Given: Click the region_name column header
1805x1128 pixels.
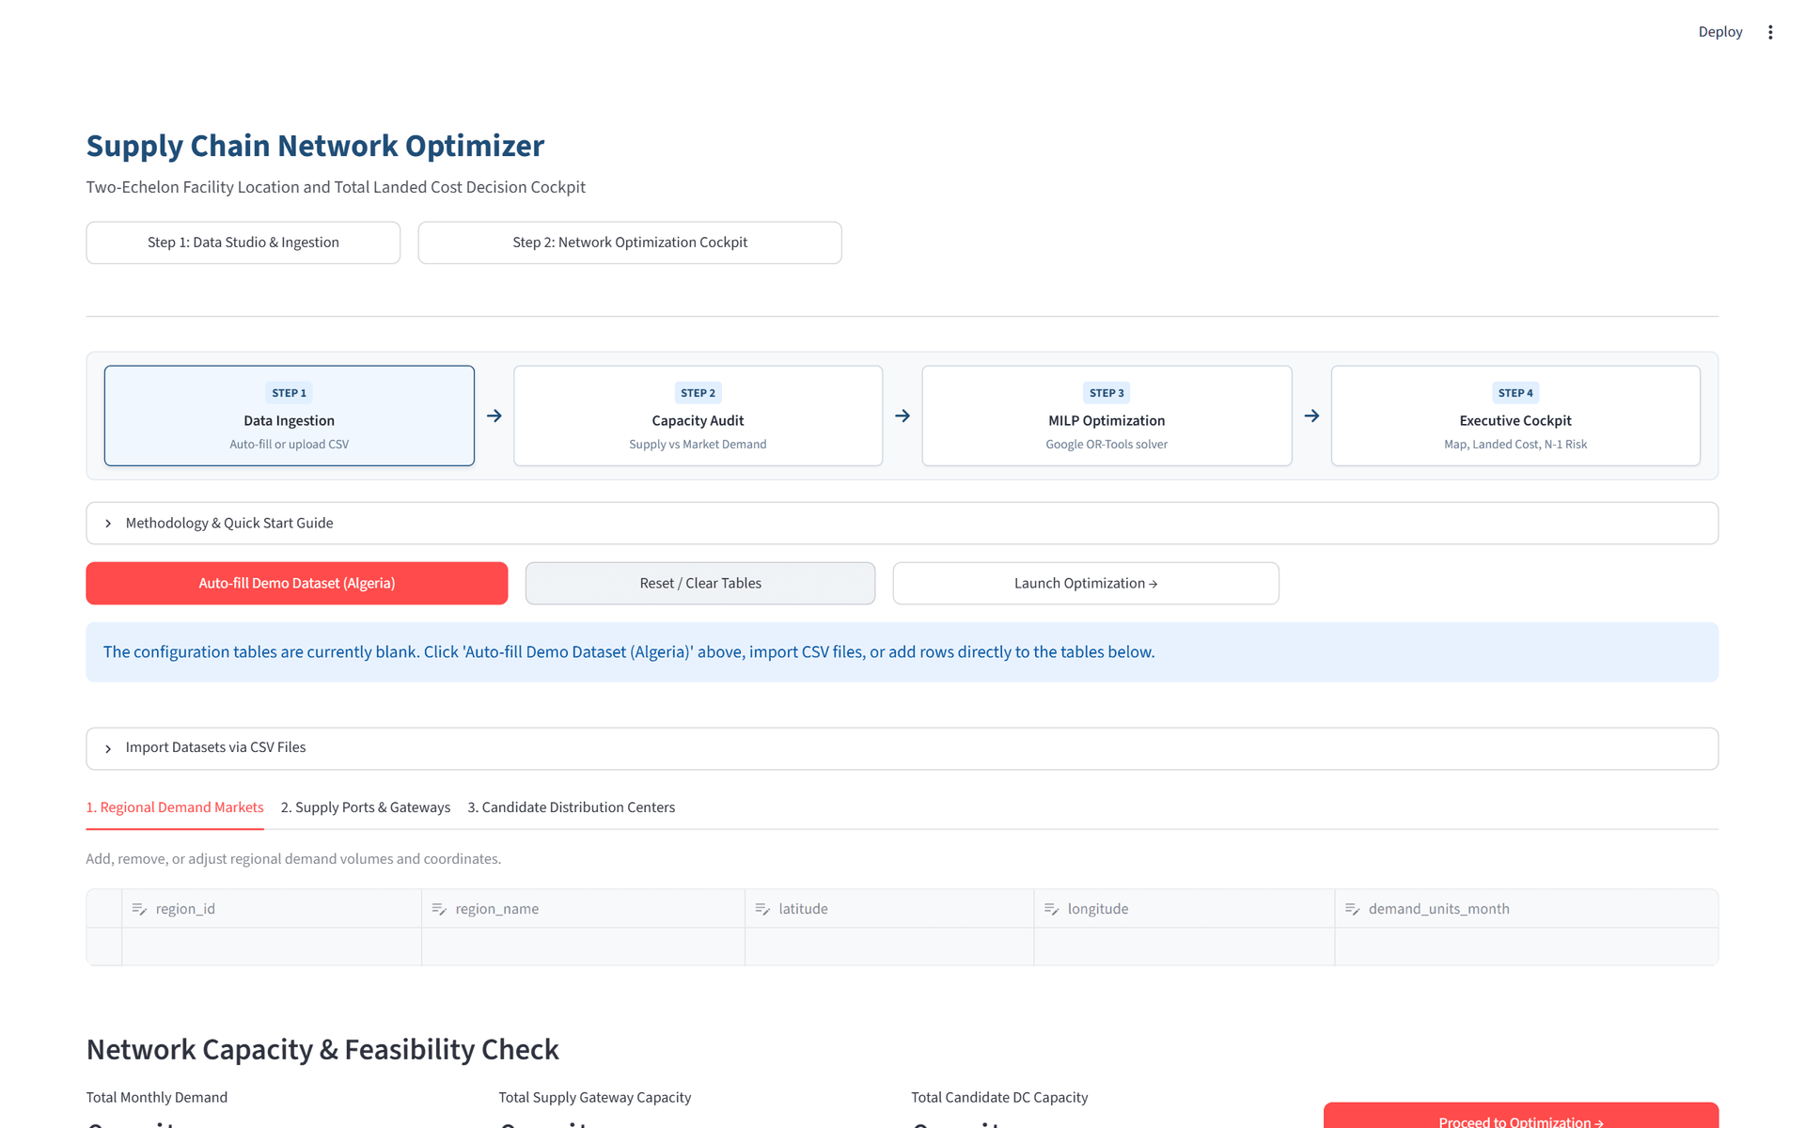Looking at the screenshot, I should click(583, 909).
